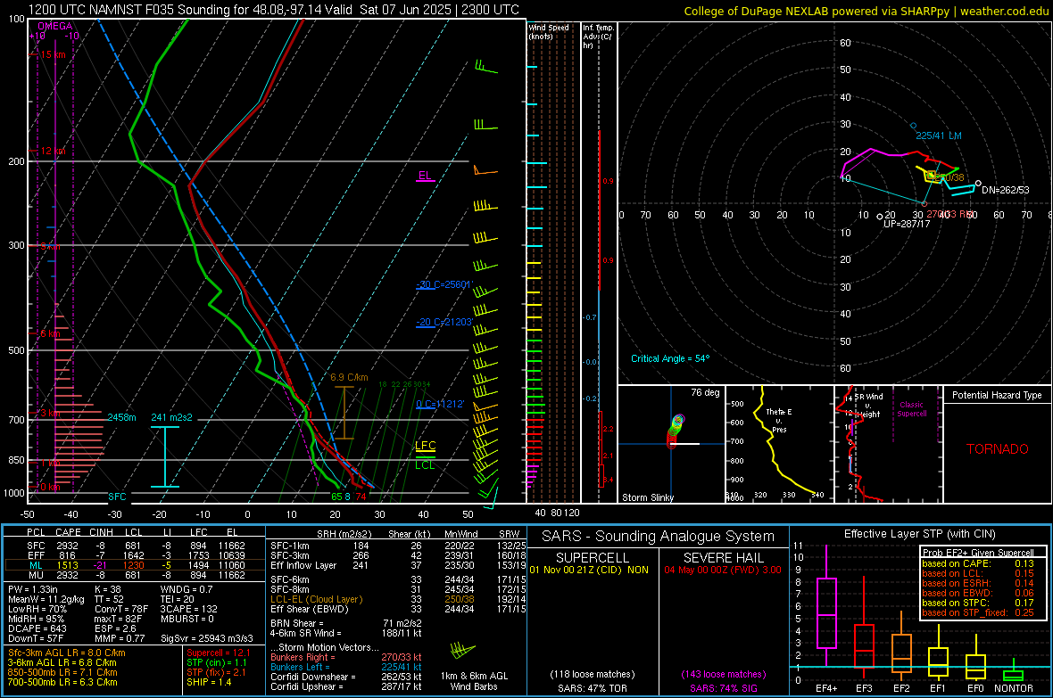Click the 76 deg Storm Slinky value
The height and width of the screenshot is (698, 1053).
click(x=705, y=392)
